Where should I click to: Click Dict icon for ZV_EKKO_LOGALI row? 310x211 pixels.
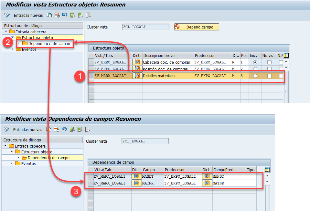coord(137,62)
